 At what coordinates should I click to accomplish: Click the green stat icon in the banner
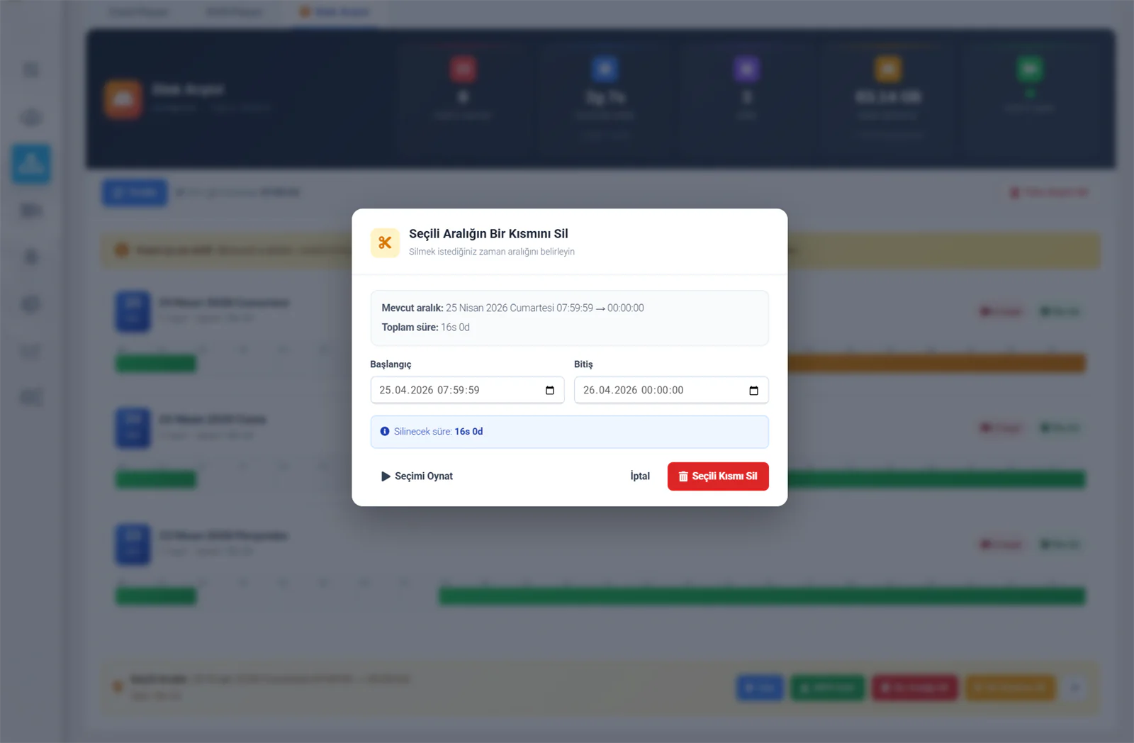[x=1030, y=69]
